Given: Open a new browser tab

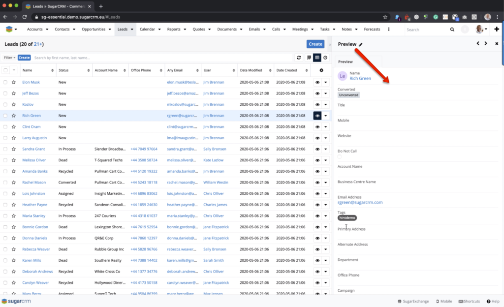Looking at the screenshot, I should click(x=101, y=6).
